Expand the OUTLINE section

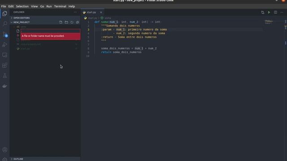(x=18, y=159)
